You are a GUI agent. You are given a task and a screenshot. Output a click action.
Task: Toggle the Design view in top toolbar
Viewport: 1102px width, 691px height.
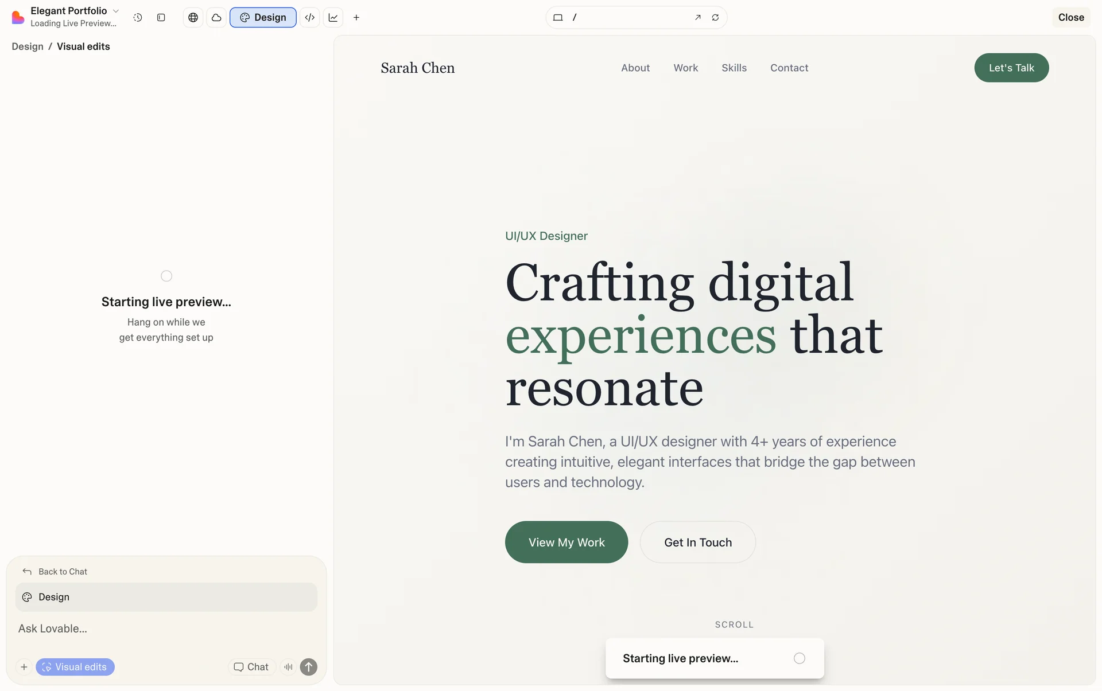263,18
